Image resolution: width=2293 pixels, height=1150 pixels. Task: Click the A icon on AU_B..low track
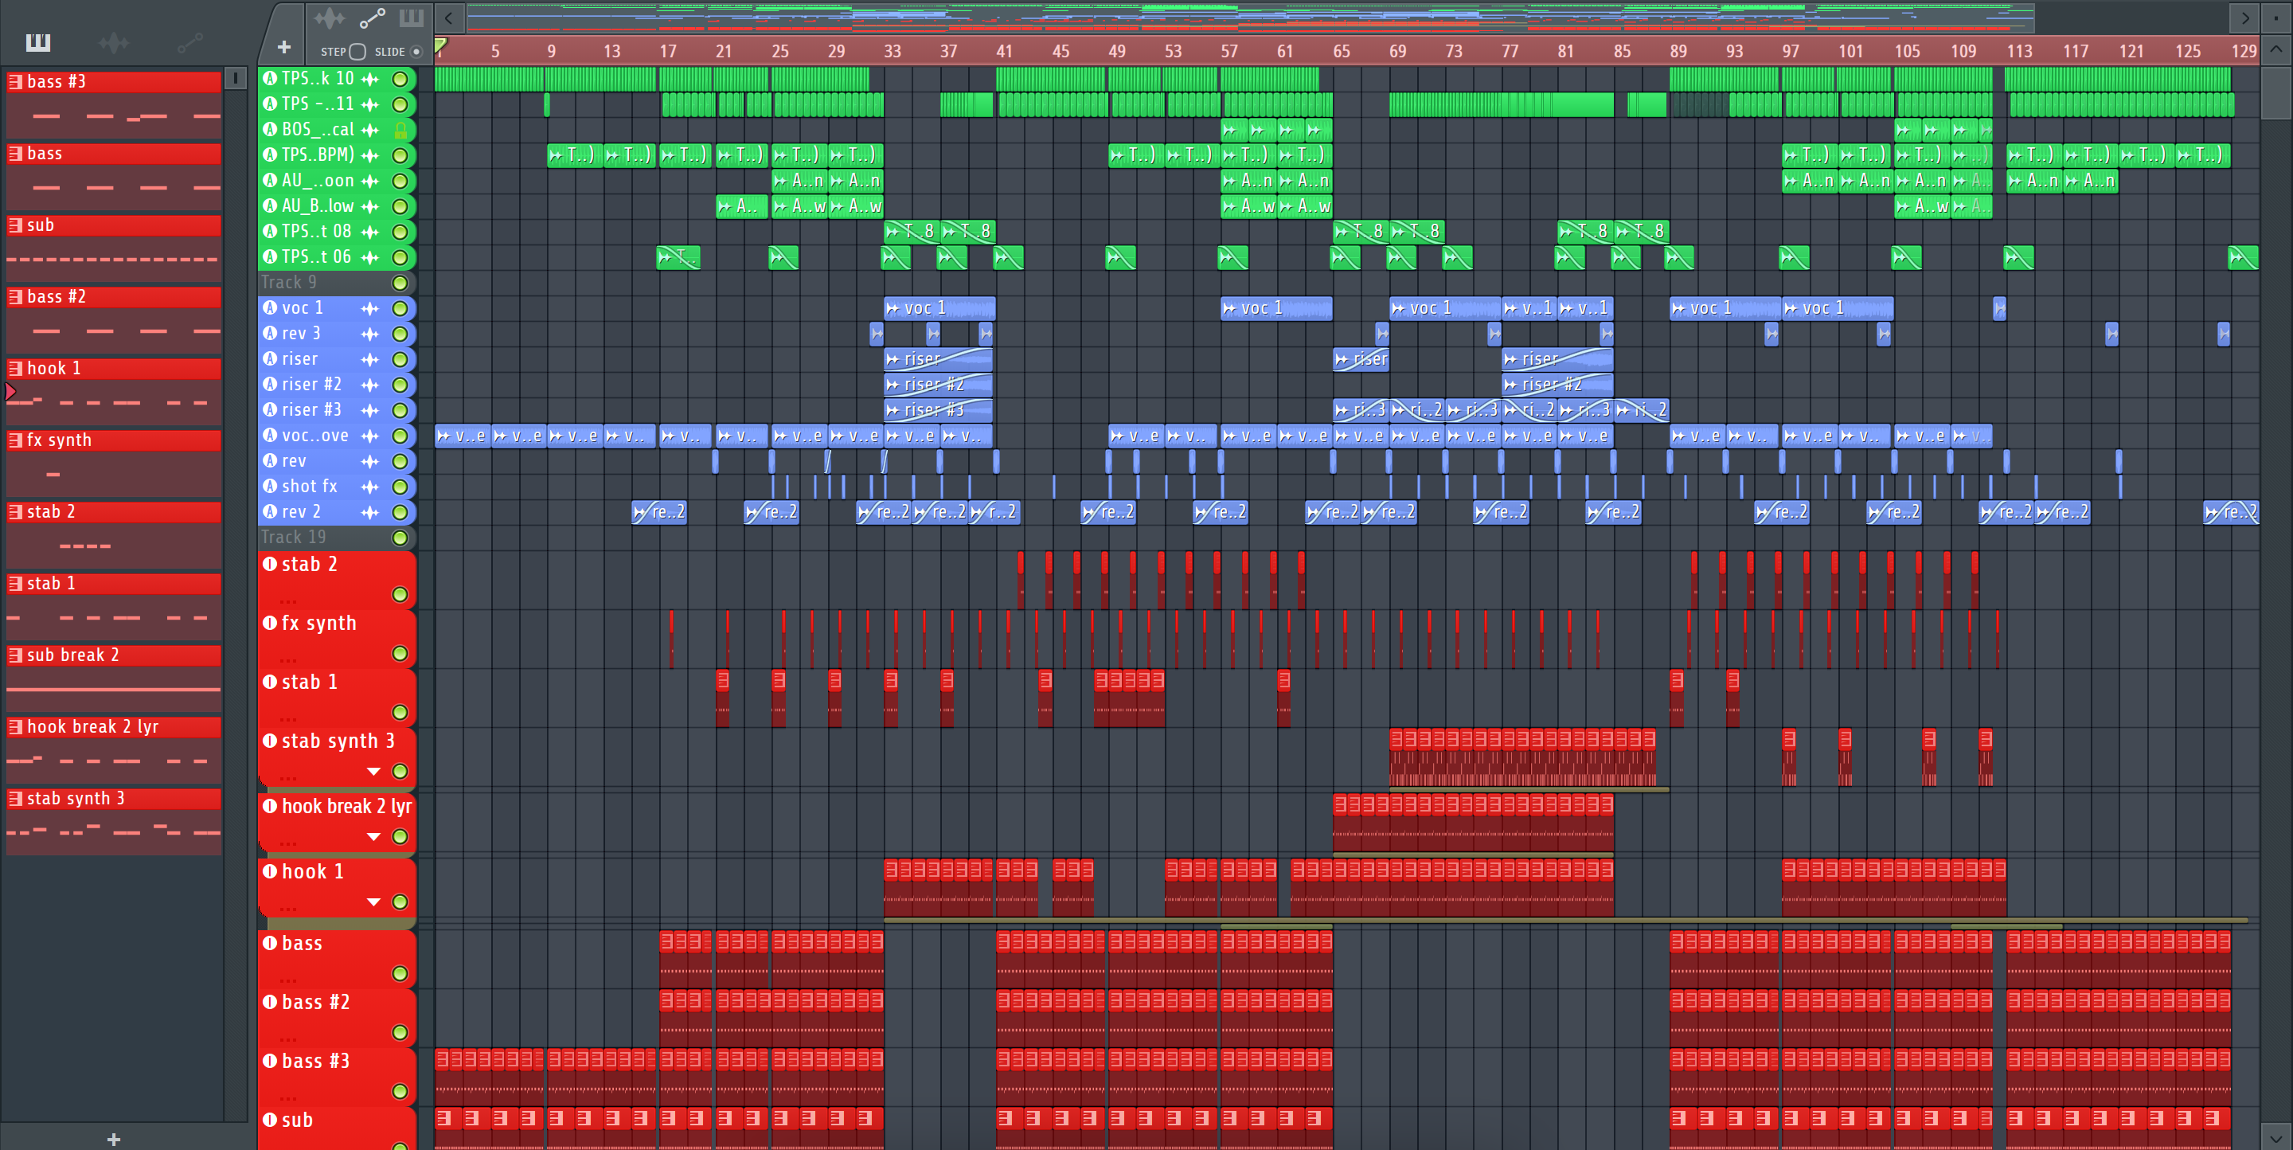tap(270, 205)
